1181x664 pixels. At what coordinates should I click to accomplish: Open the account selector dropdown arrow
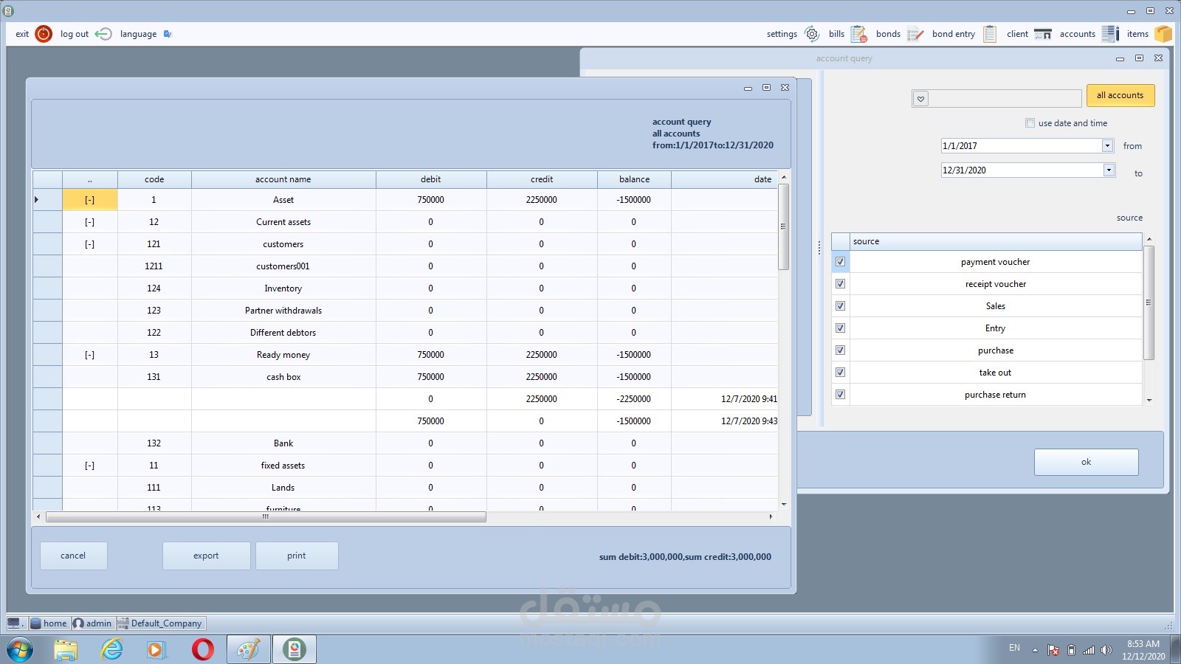920,99
